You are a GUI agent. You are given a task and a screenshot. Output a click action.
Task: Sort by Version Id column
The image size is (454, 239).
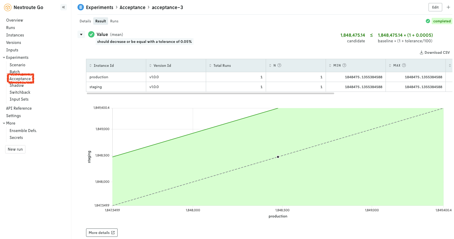coord(150,65)
